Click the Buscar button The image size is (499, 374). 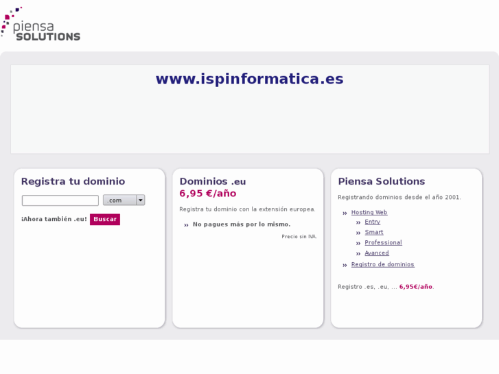pyautogui.click(x=105, y=220)
